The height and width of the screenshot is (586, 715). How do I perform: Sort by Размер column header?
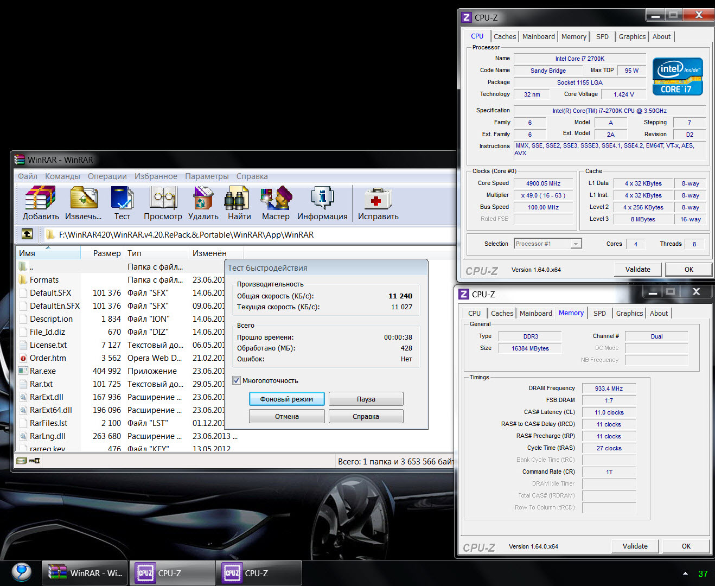(103, 253)
